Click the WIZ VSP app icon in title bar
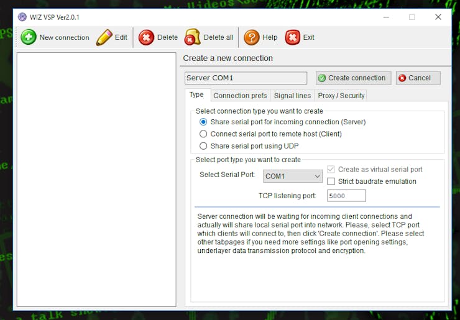The width and height of the screenshot is (460, 320). click(22, 17)
